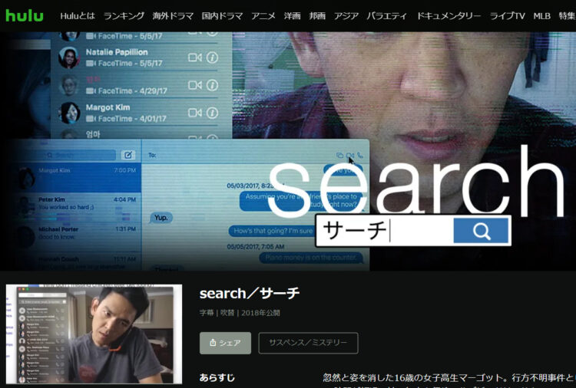Open the ランキング page

click(x=124, y=16)
